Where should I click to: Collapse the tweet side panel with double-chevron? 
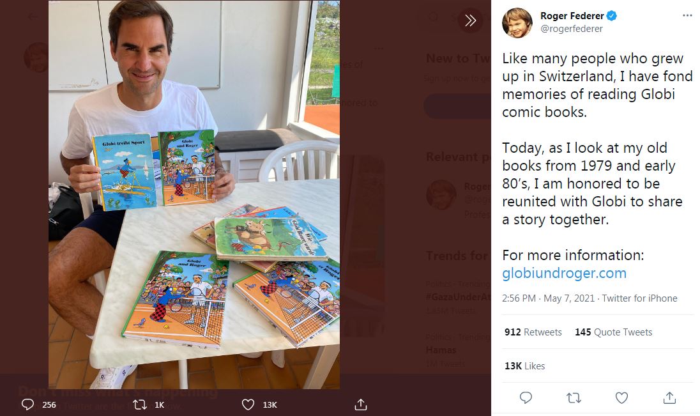point(470,20)
